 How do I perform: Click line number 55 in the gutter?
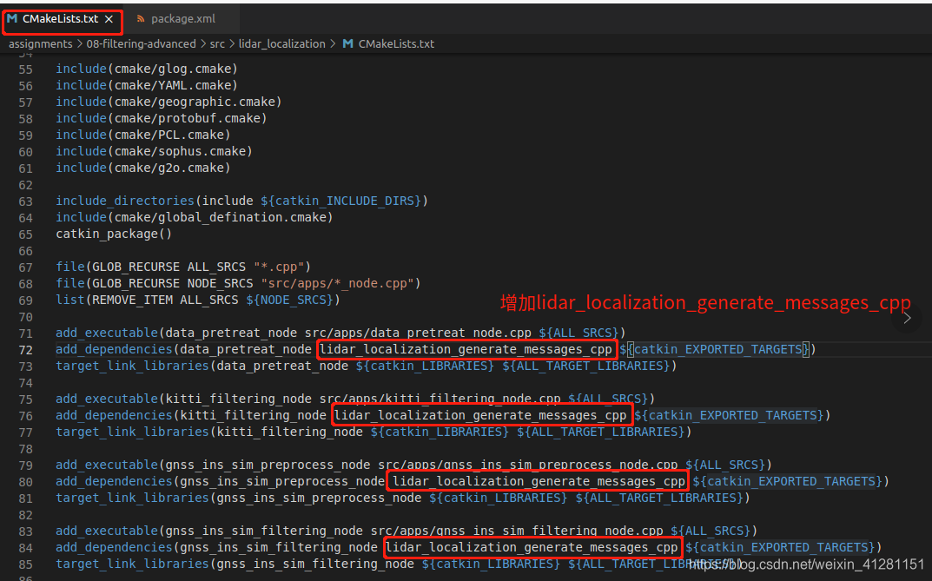click(x=25, y=69)
